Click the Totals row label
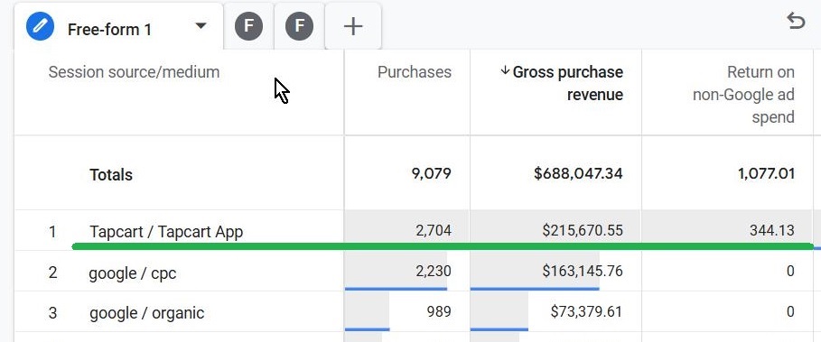The height and width of the screenshot is (342, 821). tap(111, 175)
